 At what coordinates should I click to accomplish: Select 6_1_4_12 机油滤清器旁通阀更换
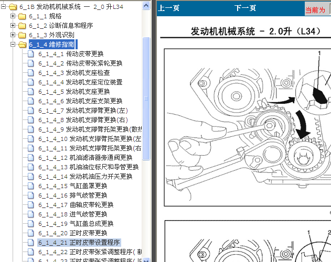(86, 158)
